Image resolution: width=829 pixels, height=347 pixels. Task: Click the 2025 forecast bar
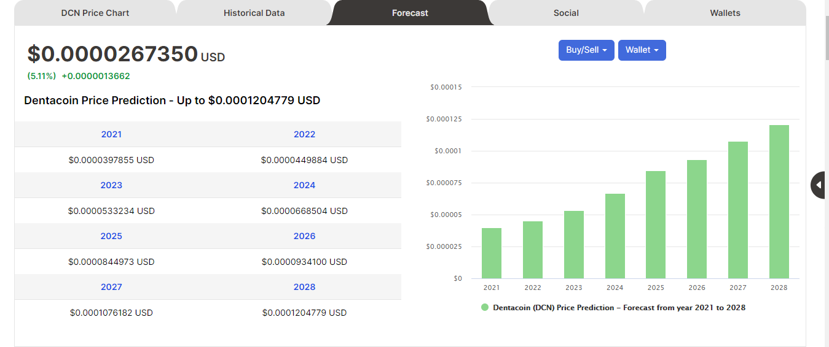(x=656, y=225)
